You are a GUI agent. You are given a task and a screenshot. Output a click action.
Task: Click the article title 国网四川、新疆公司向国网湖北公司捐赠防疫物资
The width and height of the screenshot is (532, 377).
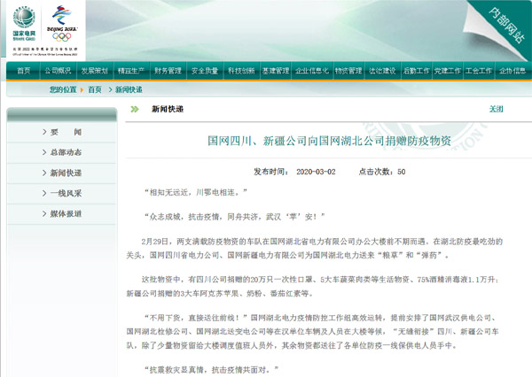330,141
